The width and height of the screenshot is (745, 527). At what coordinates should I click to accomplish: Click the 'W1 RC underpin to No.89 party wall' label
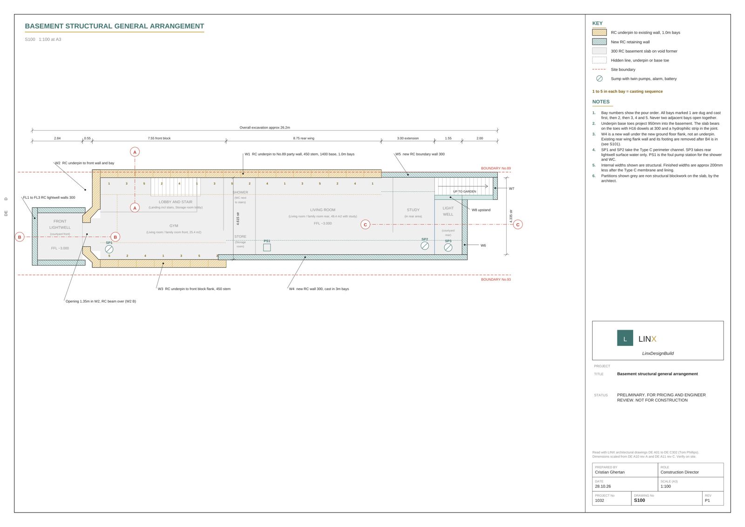coord(299,154)
